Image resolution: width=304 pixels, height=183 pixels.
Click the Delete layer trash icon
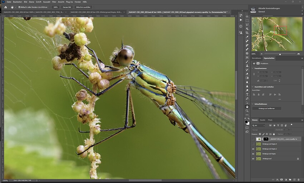pyautogui.click(x=299, y=180)
